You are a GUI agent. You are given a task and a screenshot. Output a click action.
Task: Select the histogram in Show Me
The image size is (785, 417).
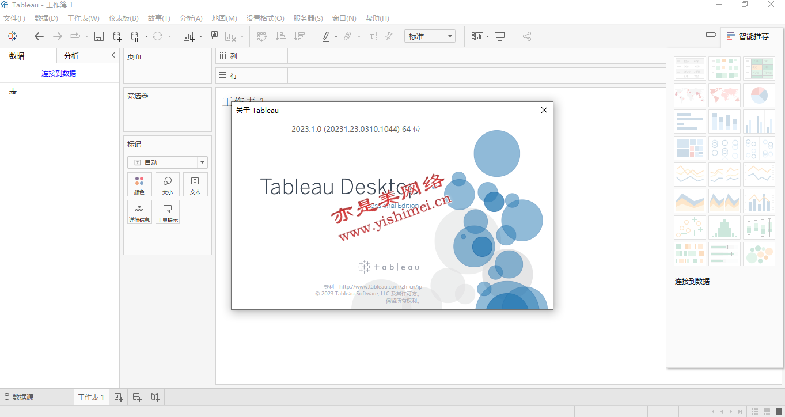tap(724, 228)
